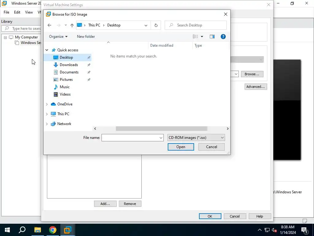314x236 pixels.
Task: Click the Windows Start button
Action: [x=7, y=230]
